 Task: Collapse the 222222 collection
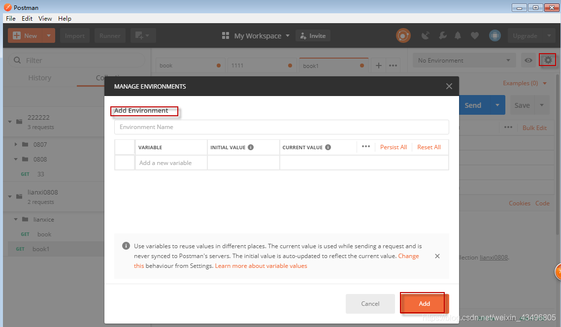click(x=10, y=122)
